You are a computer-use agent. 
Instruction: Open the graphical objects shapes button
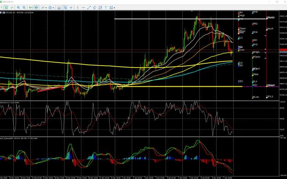click(111, 8)
